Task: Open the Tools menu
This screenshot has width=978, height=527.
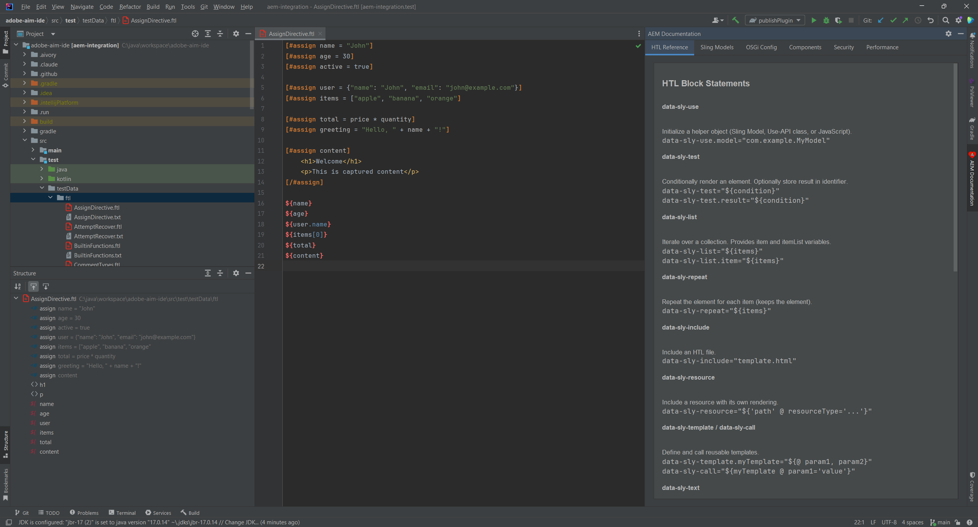Action: 188,7
